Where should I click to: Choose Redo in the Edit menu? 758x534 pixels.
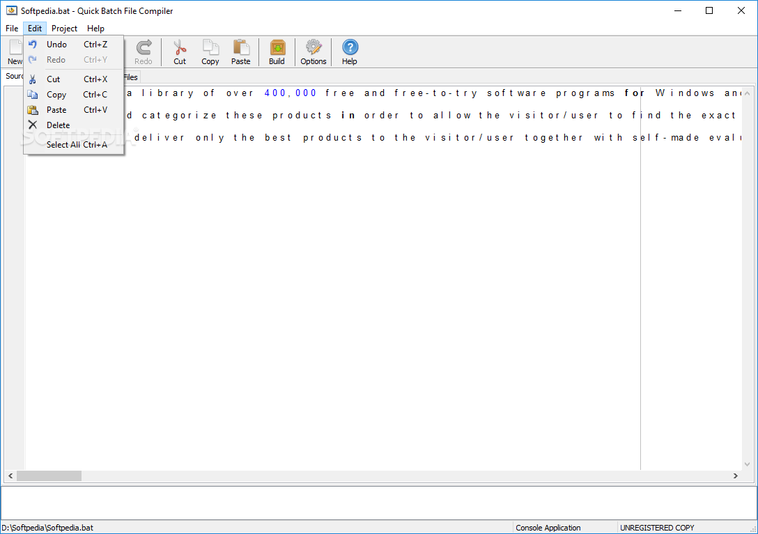click(x=73, y=60)
